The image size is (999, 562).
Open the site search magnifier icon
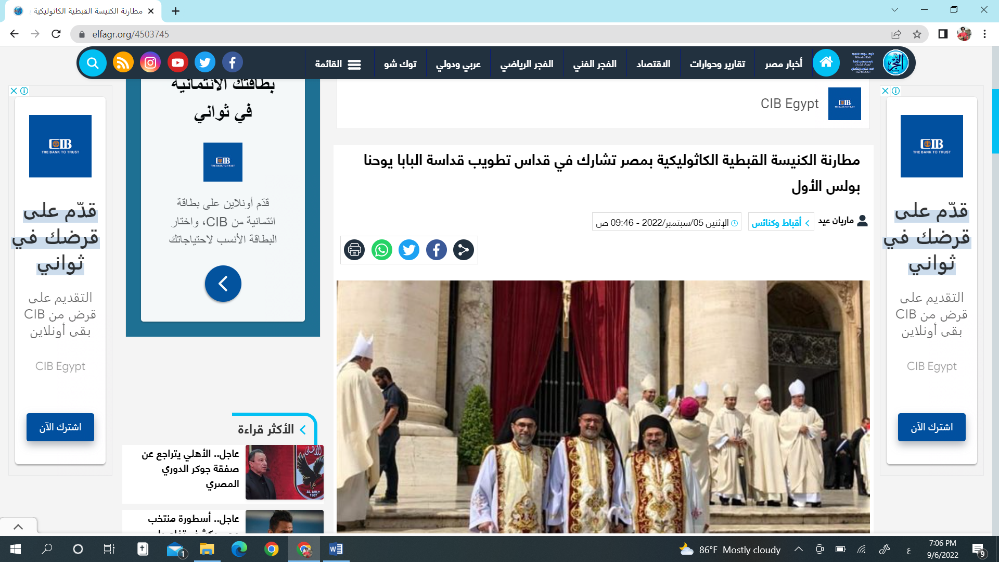[93, 63]
